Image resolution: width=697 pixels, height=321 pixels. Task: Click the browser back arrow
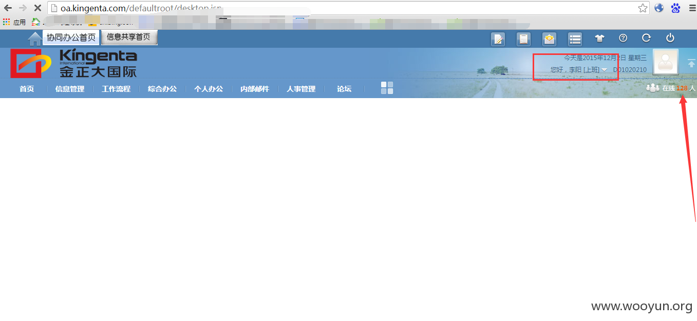(x=8, y=8)
